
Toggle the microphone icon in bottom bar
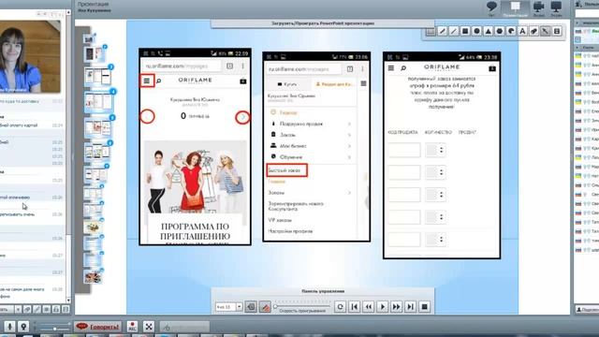[9, 327]
